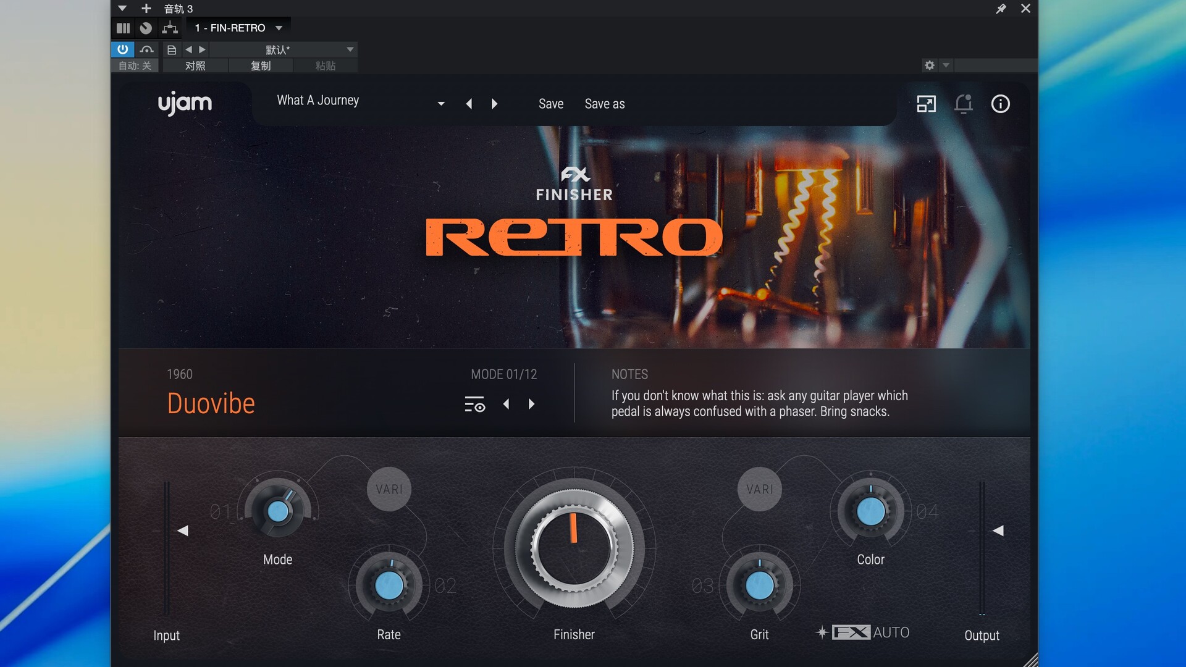Click the Duovibe mode name
This screenshot has height=667, width=1186.
tap(211, 403)
